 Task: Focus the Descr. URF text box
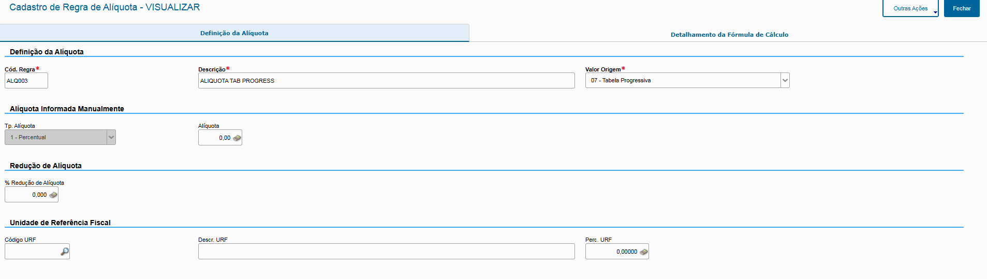click(x=386, y=252)
